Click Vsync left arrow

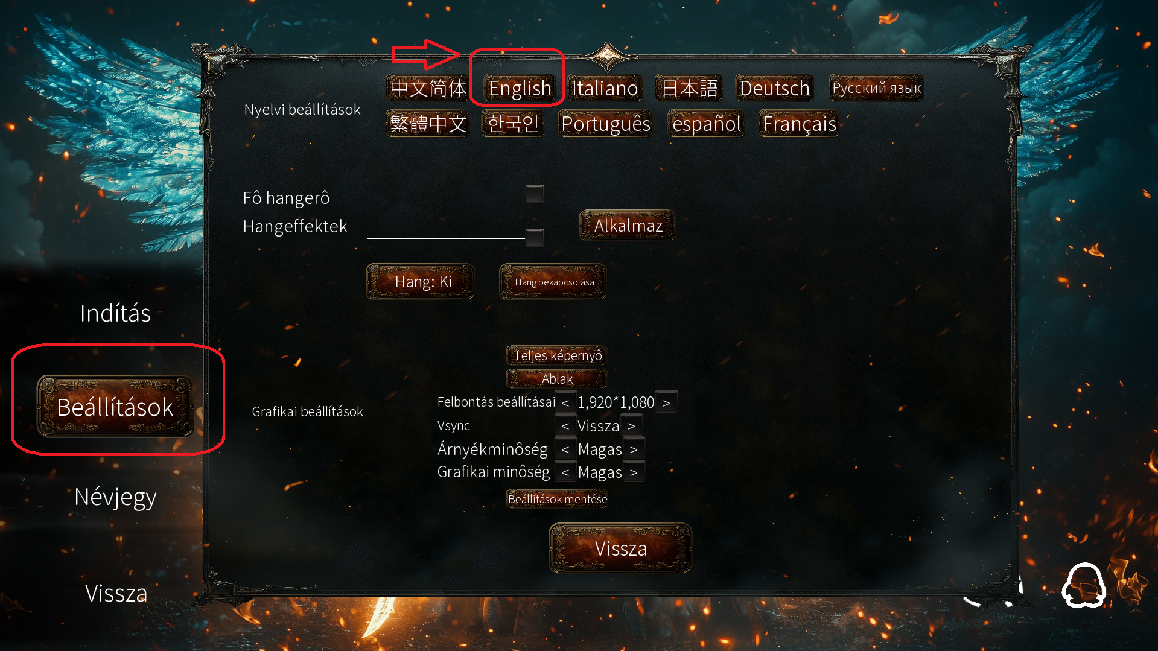[565, 426]
